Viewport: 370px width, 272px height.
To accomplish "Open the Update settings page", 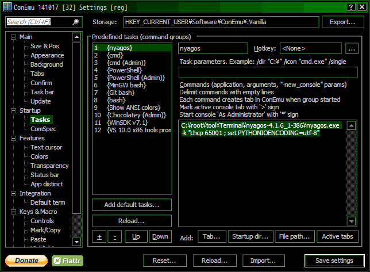I will [x=41, y=101].
